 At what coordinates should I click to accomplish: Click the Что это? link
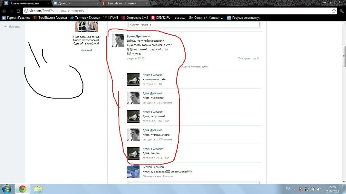[x=86, y=50]
